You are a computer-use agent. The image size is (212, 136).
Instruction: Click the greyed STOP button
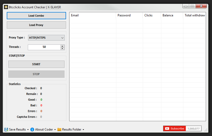36,74
